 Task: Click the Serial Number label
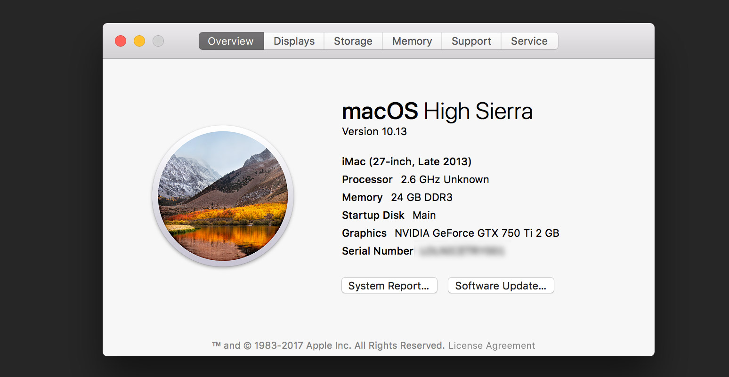(378, 251)
